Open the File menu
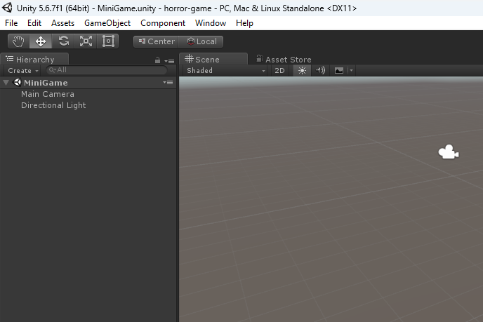 tap(11, 23)
